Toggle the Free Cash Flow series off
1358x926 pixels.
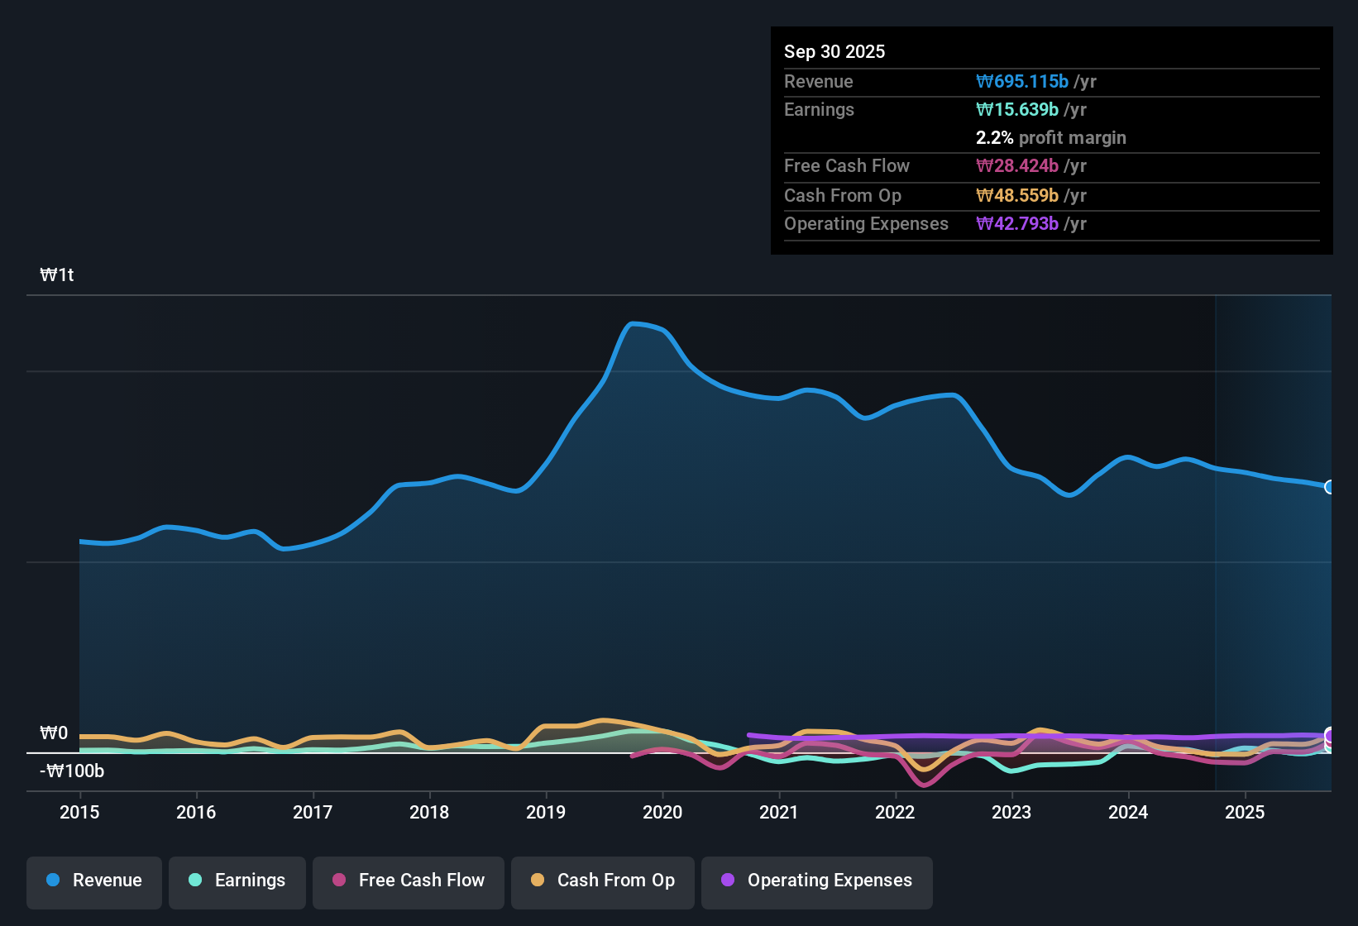coord(408,881)
